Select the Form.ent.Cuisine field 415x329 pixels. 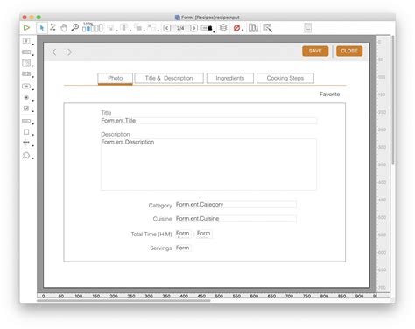click(236, 219)
